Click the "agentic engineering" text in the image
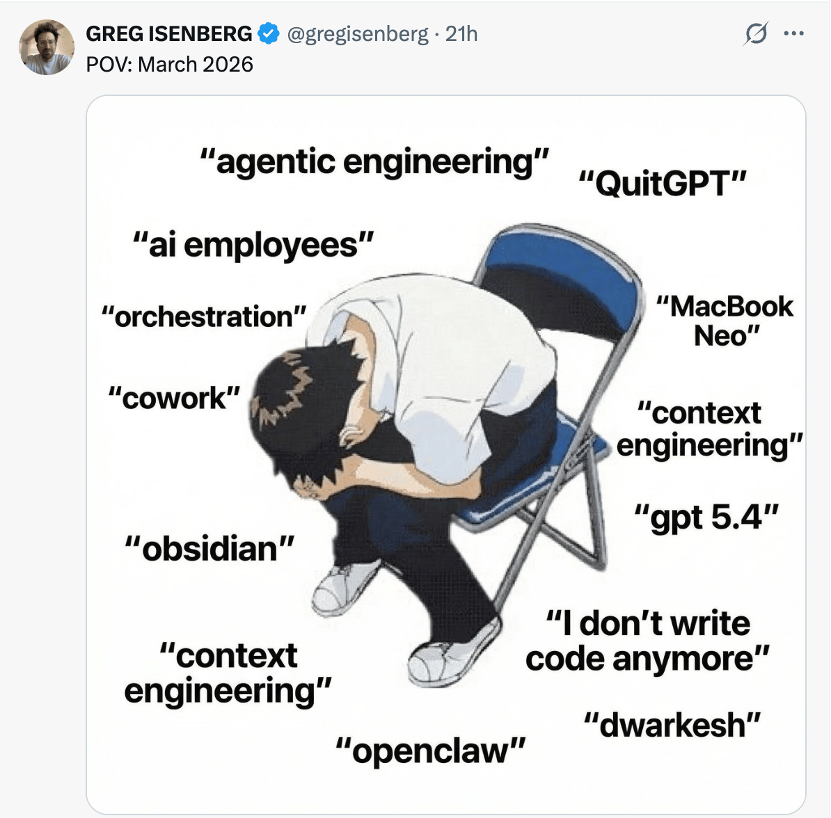 pyautogui.click(x=374, y=161)
